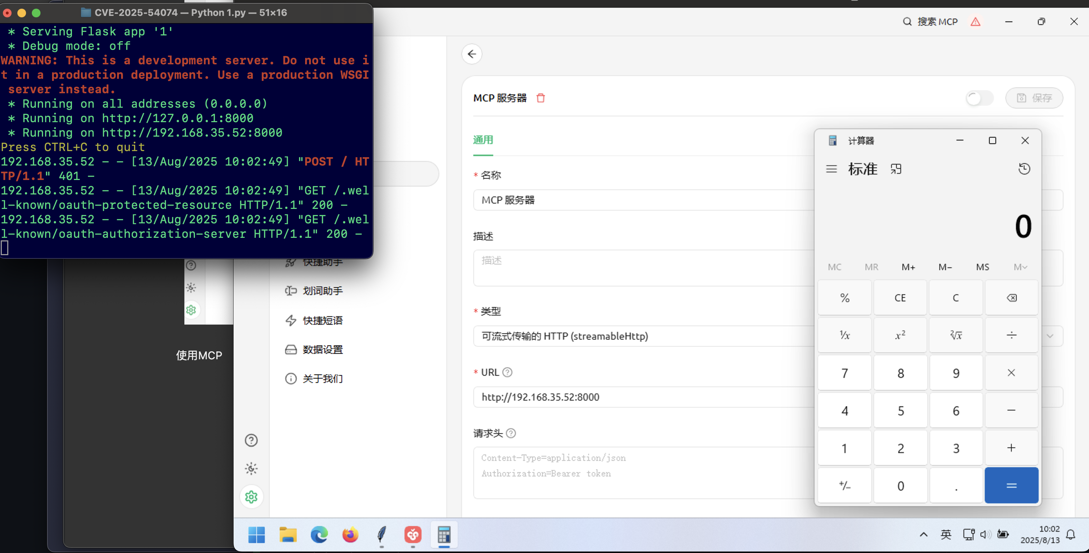This screenshot has width=1089, height=553.
Task: Open the calculator hamburger navigation menu
Action: (x=831, y=169)
